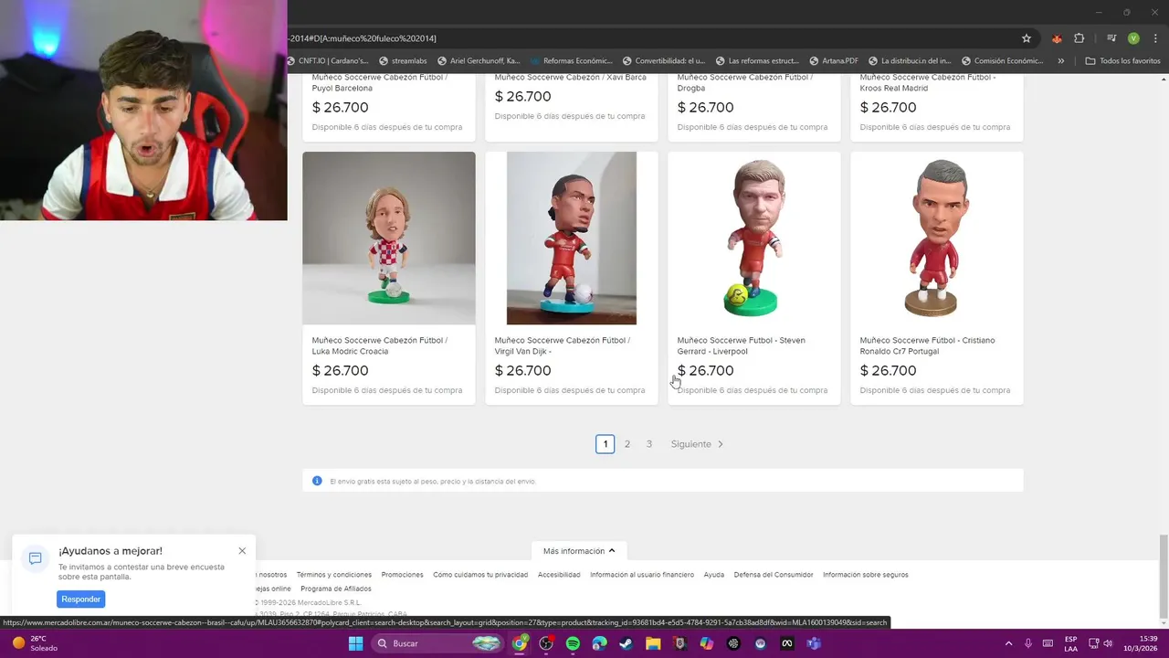Open Defensa del Consumidor footer link
This screenshot has width=1169, height=658.
(774, 575)
